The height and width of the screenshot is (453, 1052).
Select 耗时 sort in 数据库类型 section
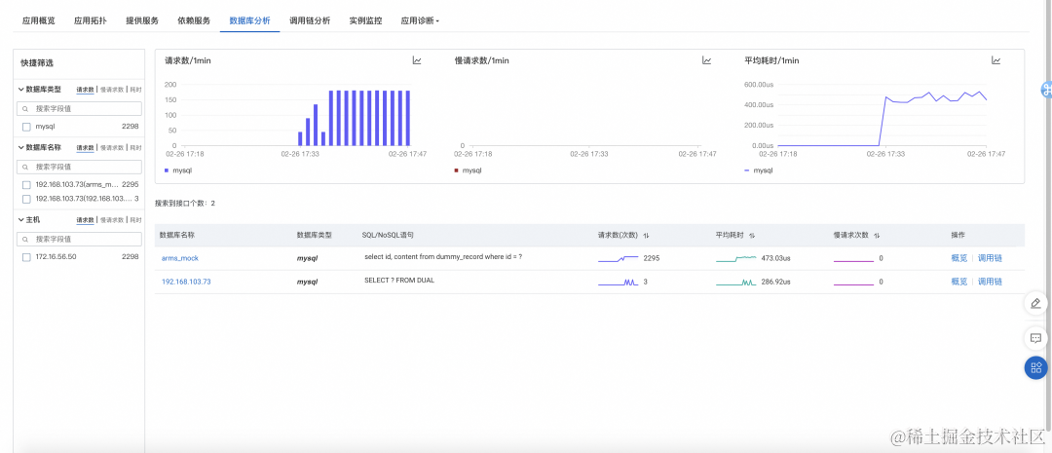[135, 90]
